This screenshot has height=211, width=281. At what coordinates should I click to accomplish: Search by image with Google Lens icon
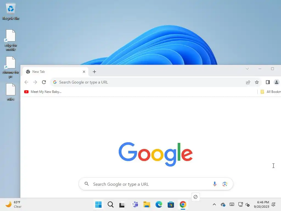[x=225, y=184]
